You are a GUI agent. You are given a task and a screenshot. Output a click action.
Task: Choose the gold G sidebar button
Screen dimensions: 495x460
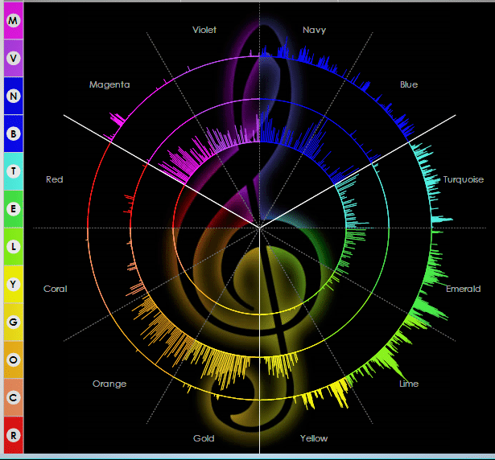(x=13, y=322)
